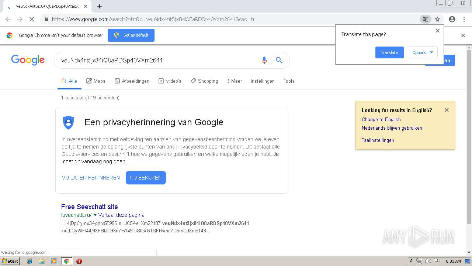472x266 pixels.
Task: Expand the Meer menu
Action: point(235,81)
